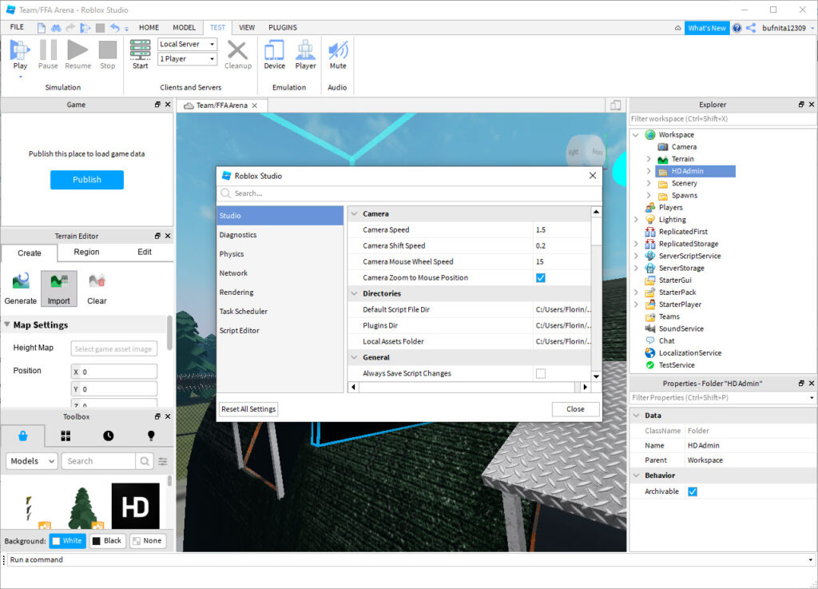Switch to the Region tab in Terrain Editor
The width and height of the screenshot is (818, 589).
click(86, 252)
